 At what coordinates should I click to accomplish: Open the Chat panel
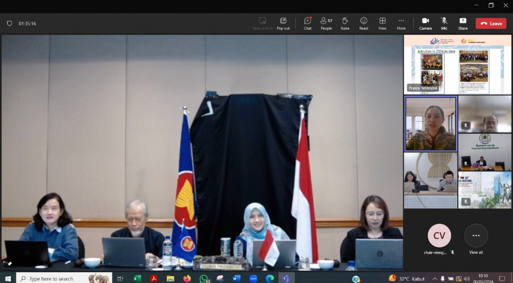[307, 23]
